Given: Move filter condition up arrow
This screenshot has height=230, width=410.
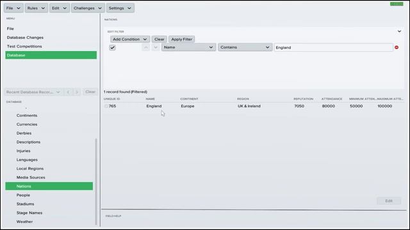Looking at the screenshot, I should tap(146, 47).
